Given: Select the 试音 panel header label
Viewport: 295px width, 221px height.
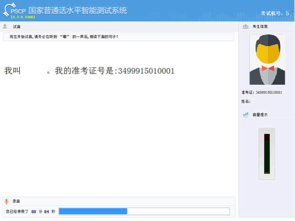Looking at the screenshot, I should click(17, 27).
